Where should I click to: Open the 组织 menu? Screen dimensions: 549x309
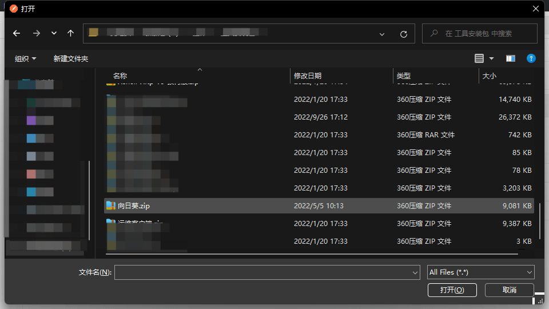25,58
